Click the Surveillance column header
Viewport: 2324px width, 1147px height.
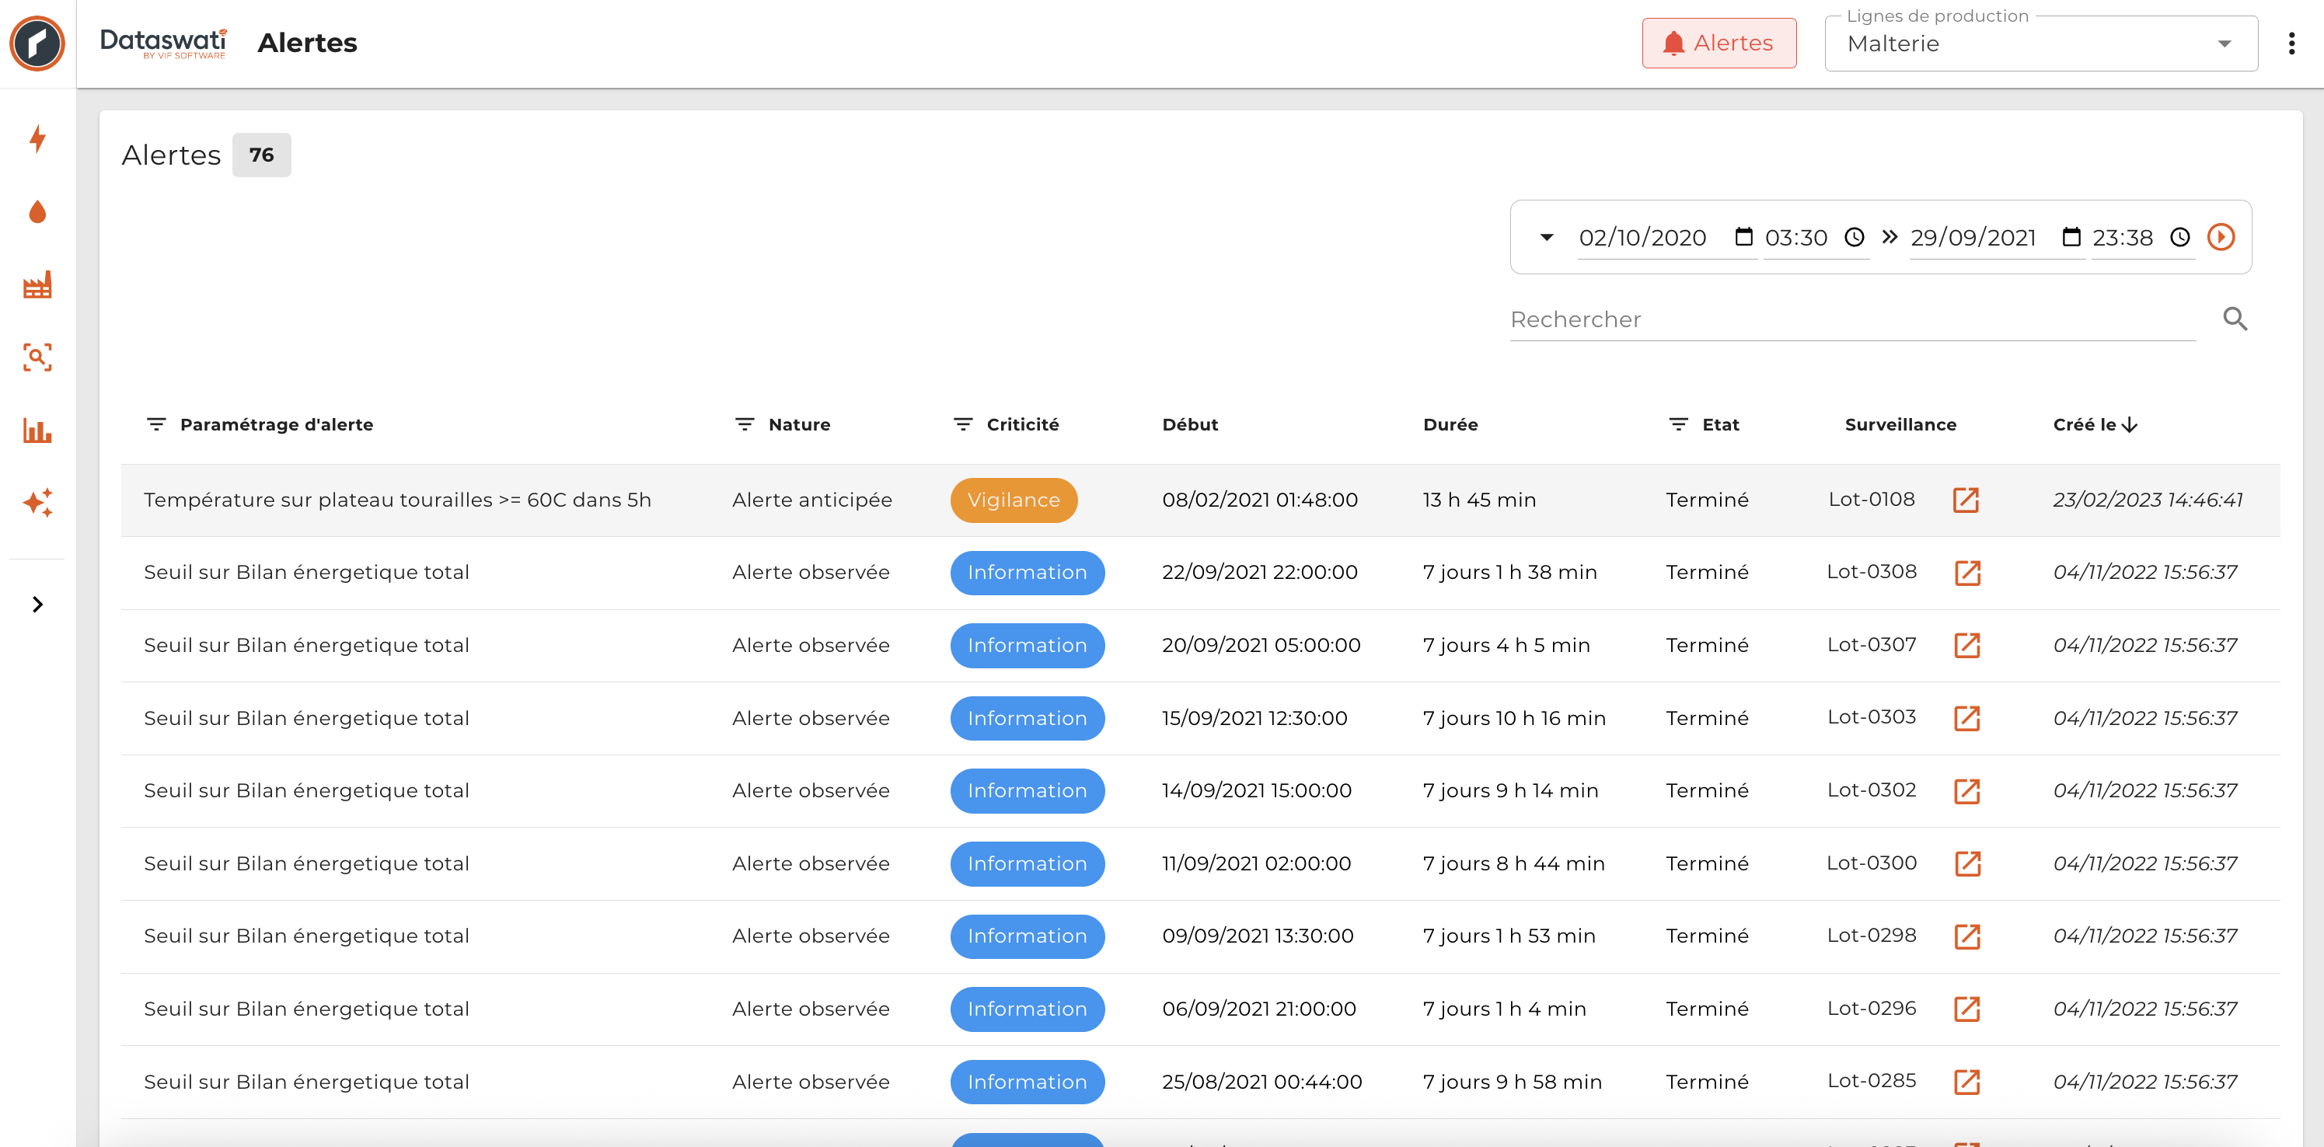1900,424
